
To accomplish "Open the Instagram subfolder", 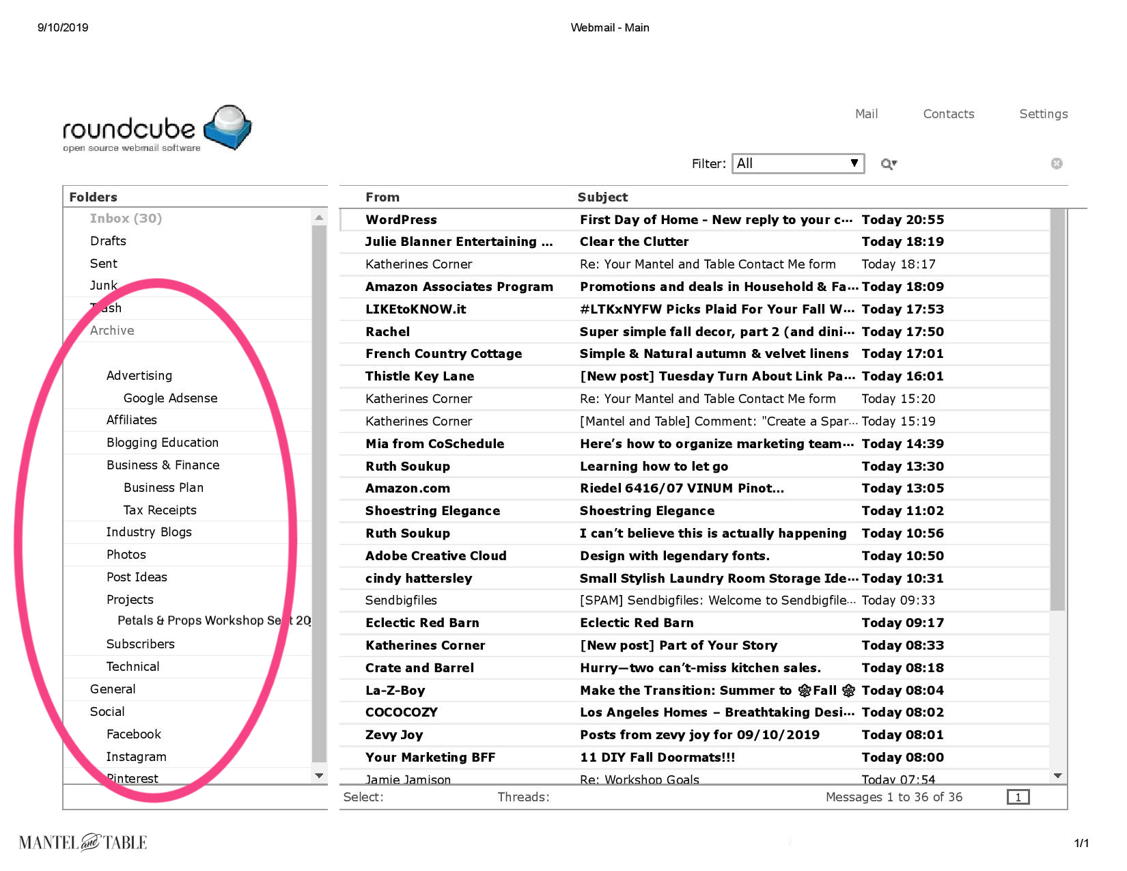I will 187,757.
